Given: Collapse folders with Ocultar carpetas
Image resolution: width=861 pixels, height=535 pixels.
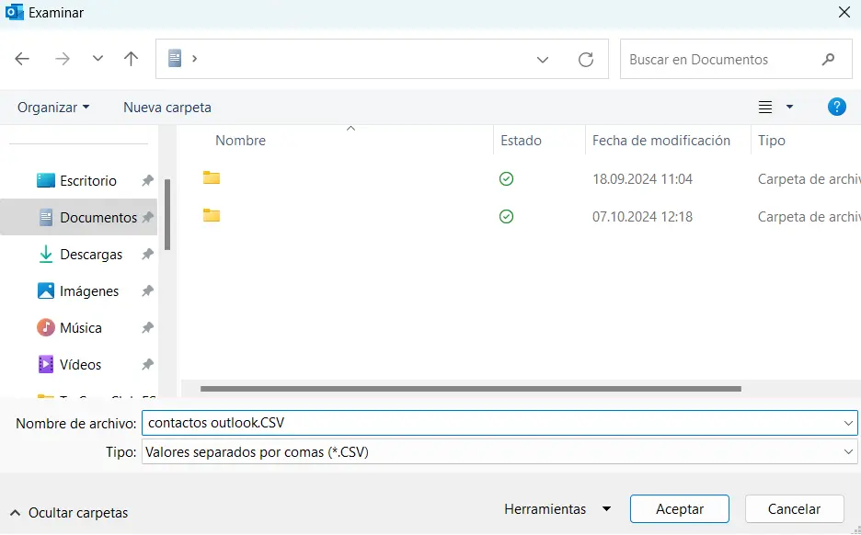Looking at the screenshot, I should pyautogui.click(x=69, y=513).
